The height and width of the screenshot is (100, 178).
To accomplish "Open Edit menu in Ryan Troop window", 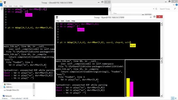I will pyautogui.click(x=62, y=21).
